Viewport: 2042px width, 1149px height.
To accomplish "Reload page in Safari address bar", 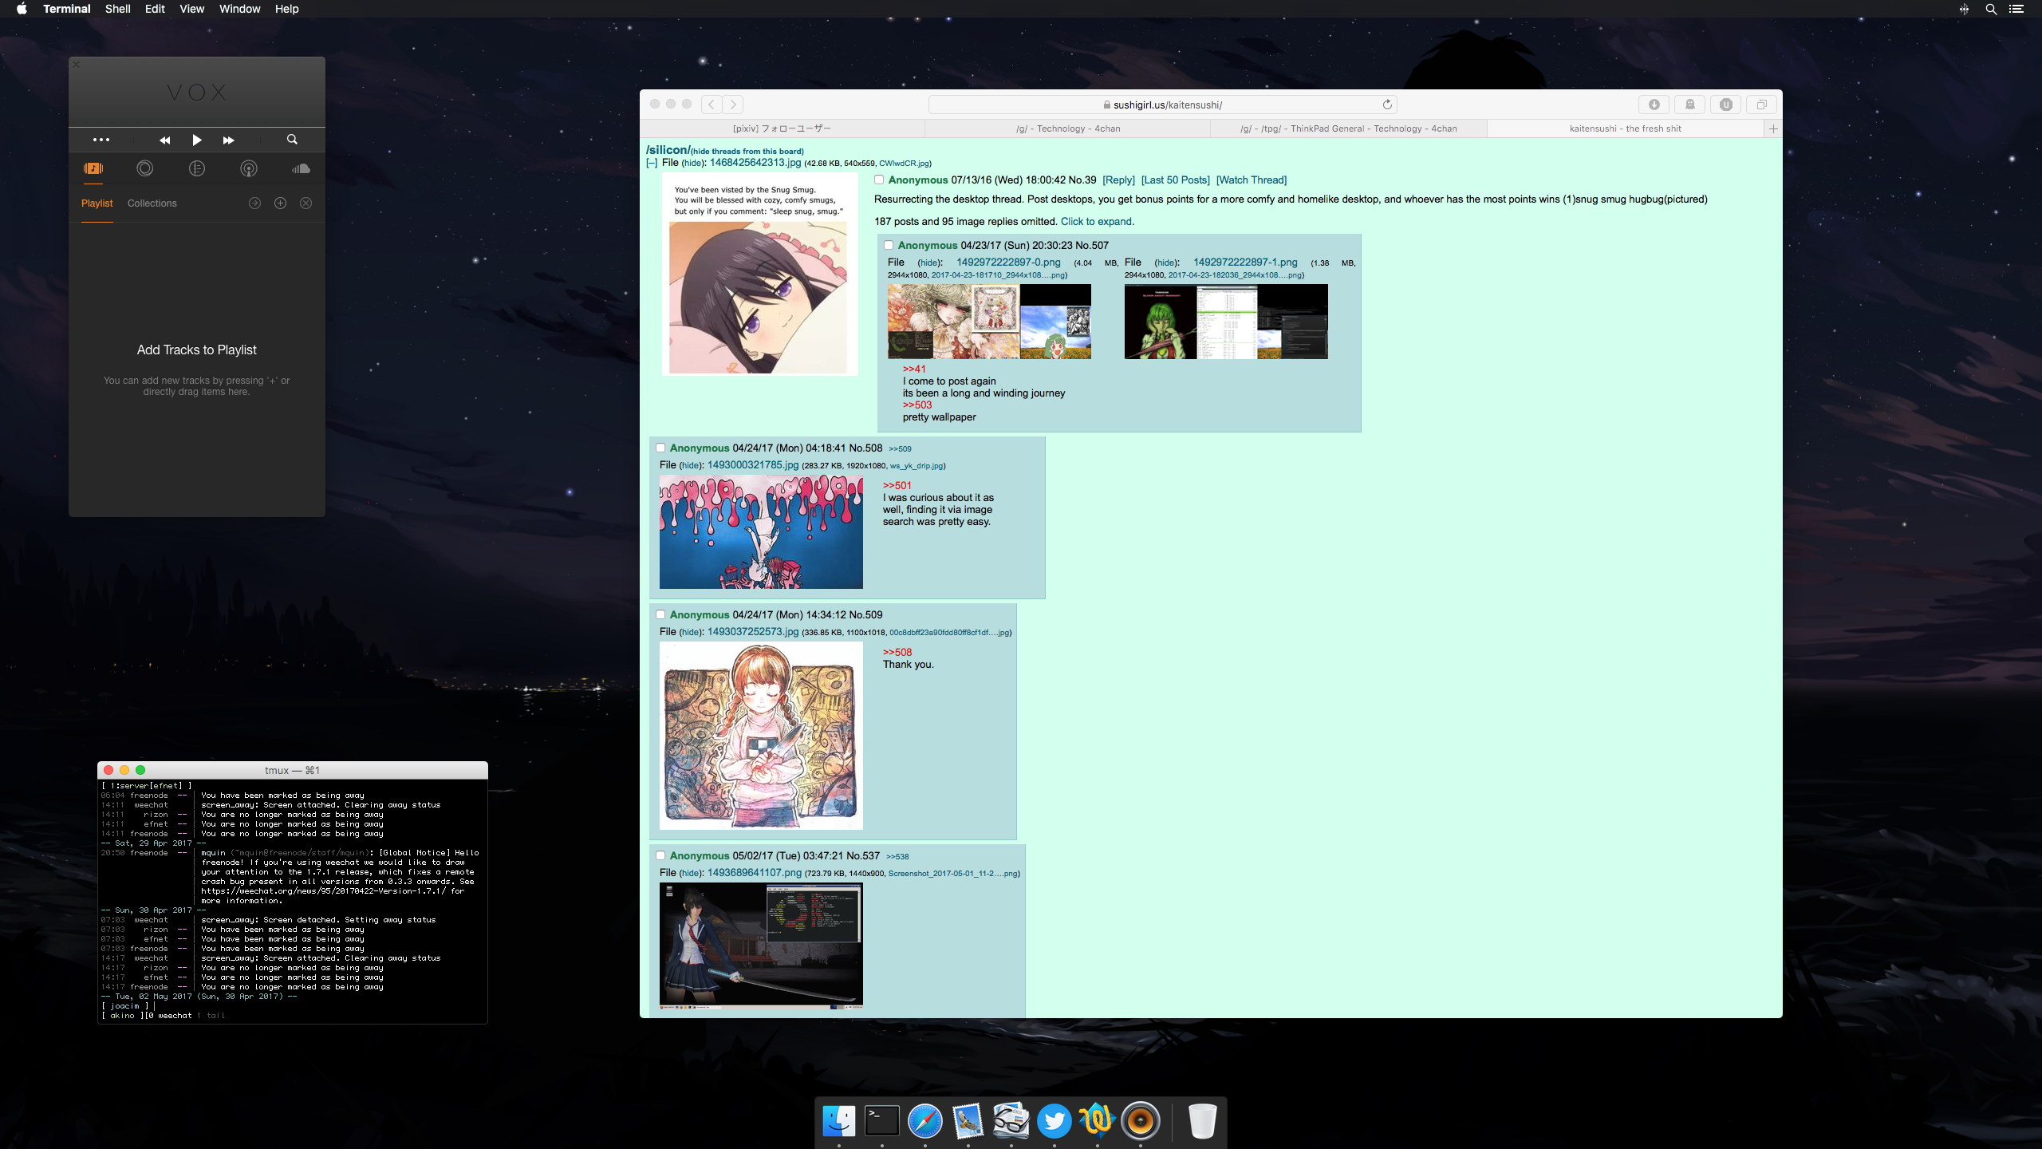I will pos(1387,105).
